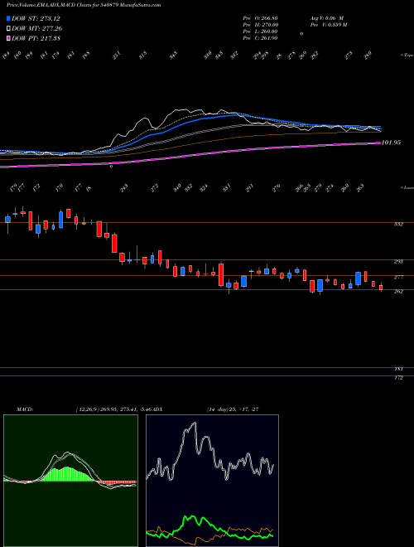Click the chart title mentioning MunafaSutra.com
This screenshot has height=547, width=414.
(x=84, y=6)
